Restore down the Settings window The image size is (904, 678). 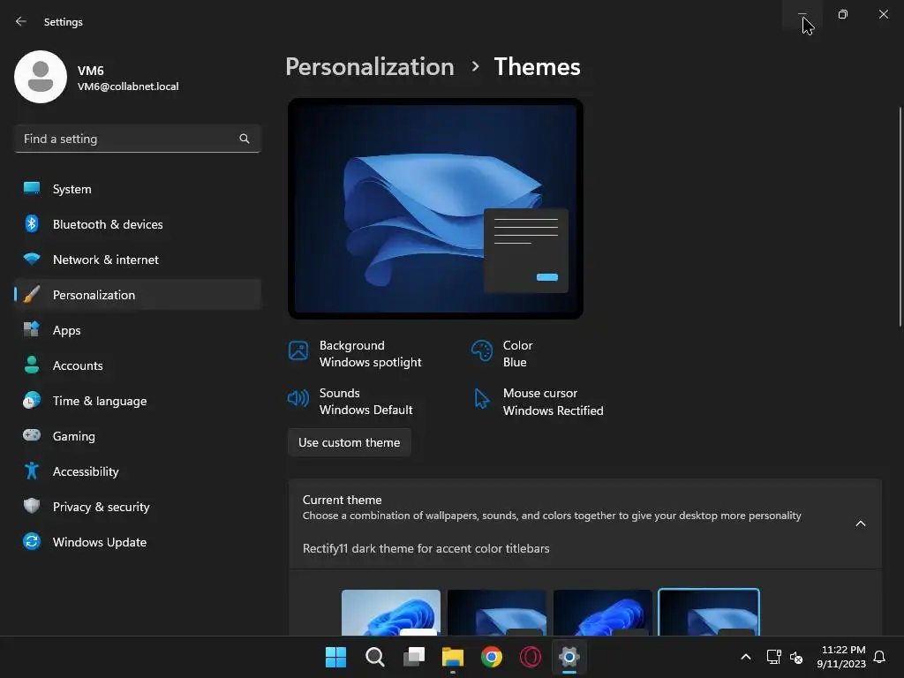[843, 14]
